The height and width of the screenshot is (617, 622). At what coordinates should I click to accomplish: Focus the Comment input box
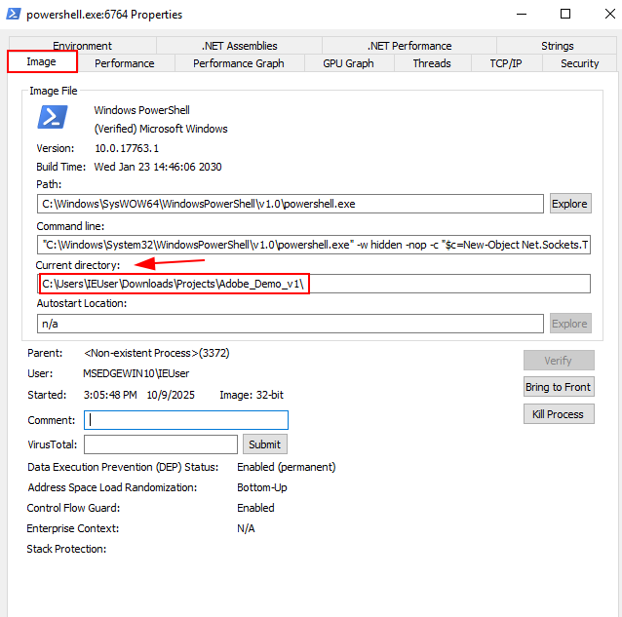(186, 420)
